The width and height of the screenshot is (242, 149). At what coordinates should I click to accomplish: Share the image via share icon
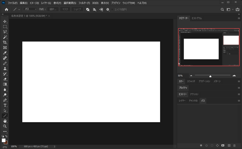coord(238,10)
